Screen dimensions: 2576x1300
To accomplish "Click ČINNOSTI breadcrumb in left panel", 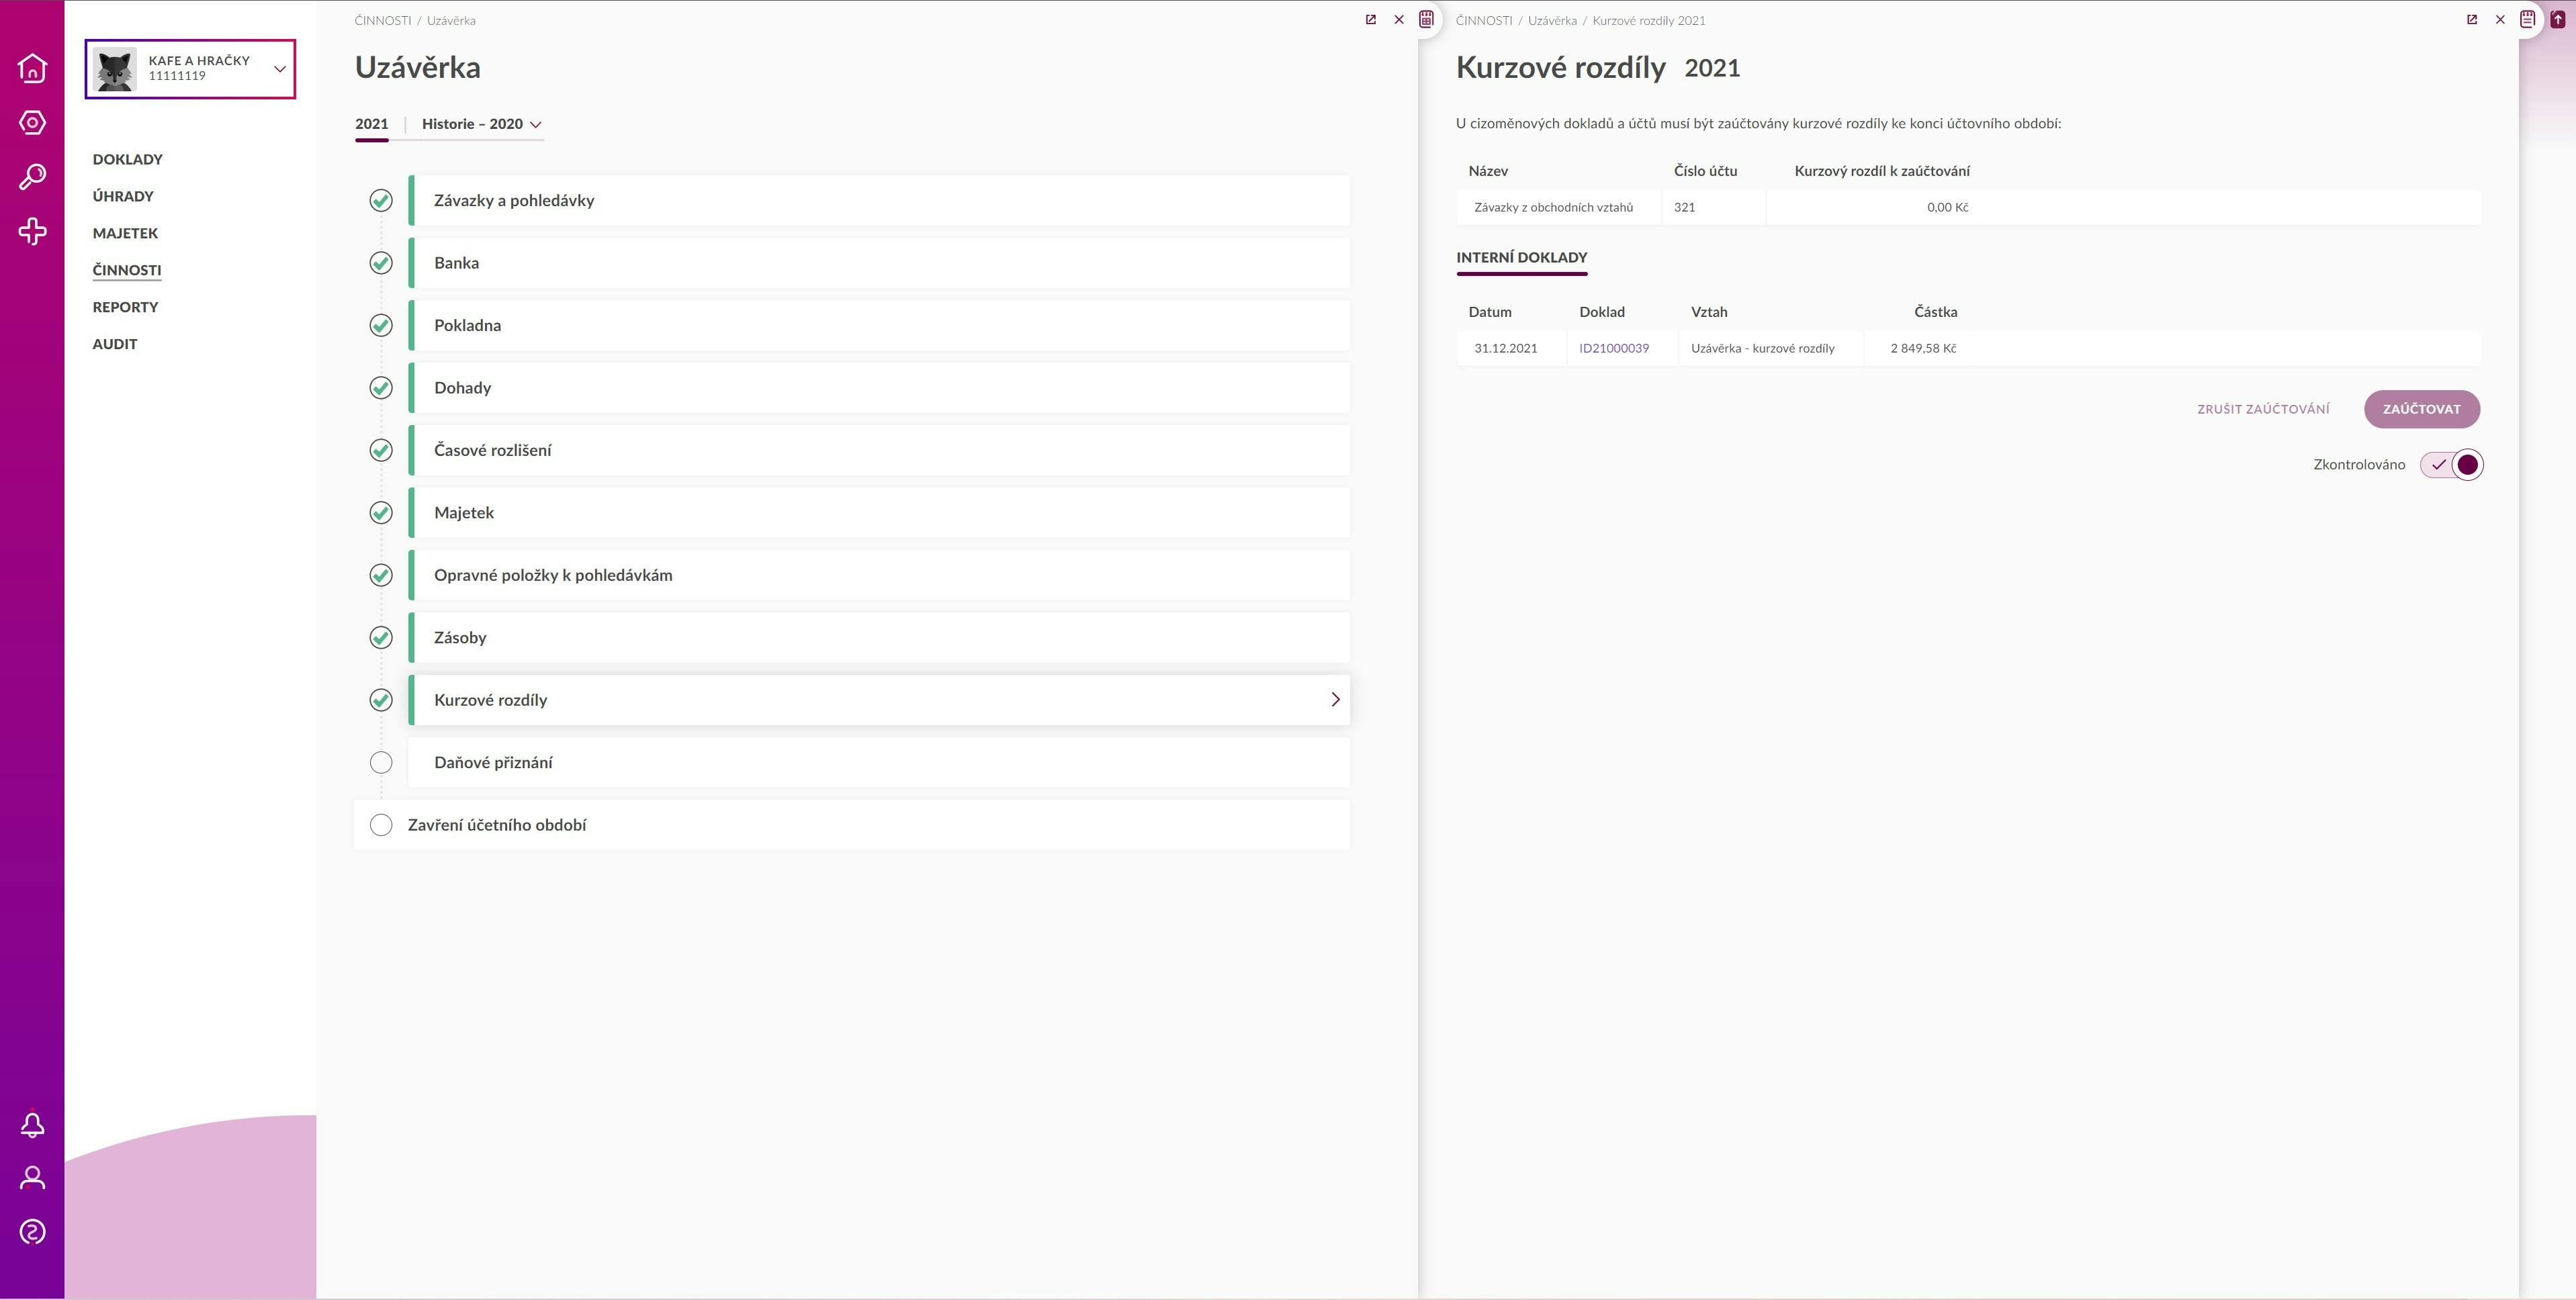I will coord(382,20).
